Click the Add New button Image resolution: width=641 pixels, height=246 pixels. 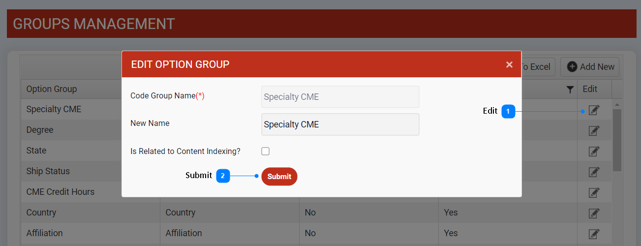coord(590,67)
